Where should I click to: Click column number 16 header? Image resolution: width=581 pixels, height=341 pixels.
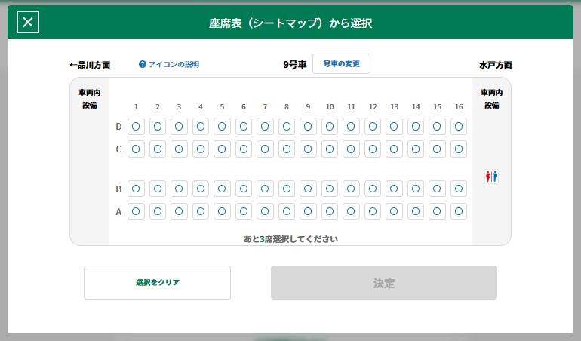pos(459,106)
